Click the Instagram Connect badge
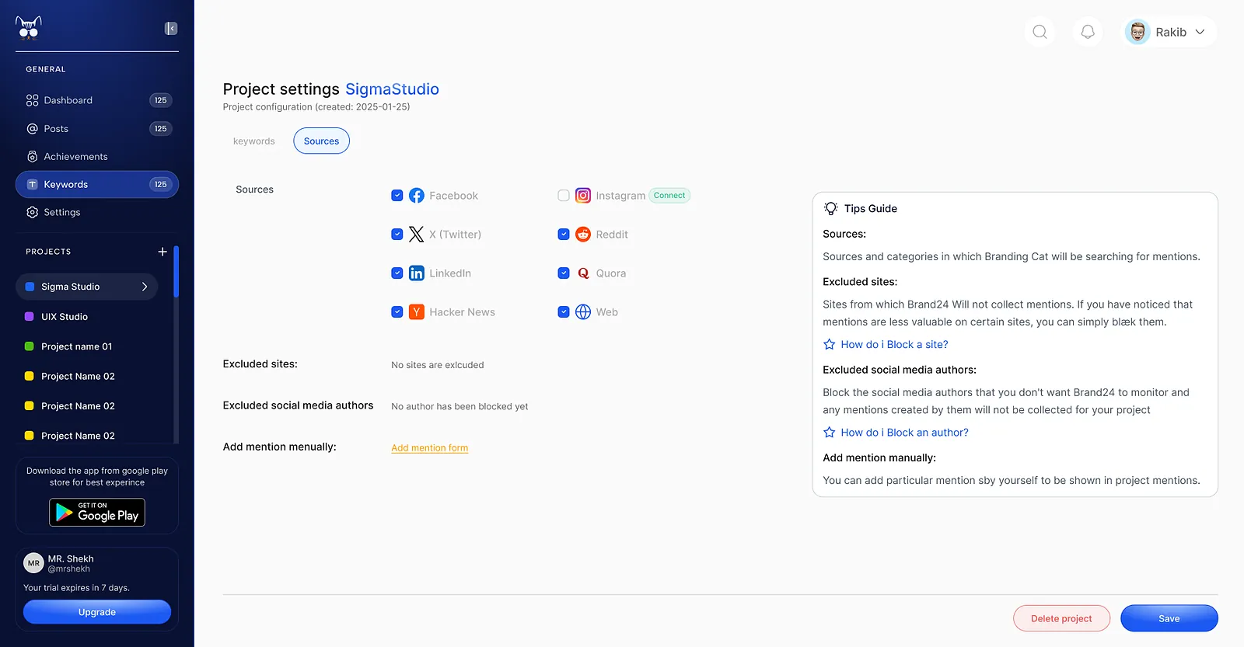This screenshot has height=647, width=1244. [669, 196]
